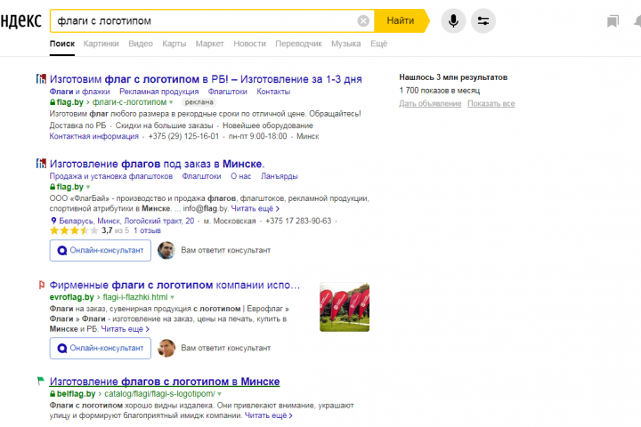Viewport: 641px width, 427px height.
Task: Click the map pin icon by the Minsk address
Action: [x=53, y=221]
